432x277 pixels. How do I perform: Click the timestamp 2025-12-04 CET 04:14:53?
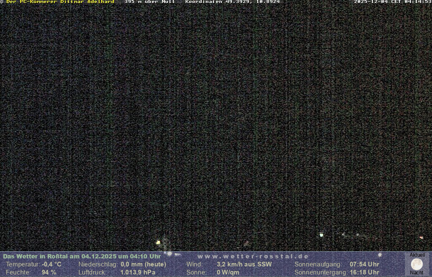392,2
